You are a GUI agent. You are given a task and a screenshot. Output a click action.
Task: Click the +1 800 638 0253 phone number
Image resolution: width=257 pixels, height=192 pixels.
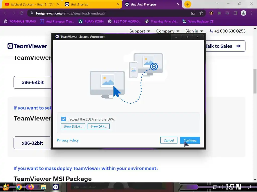click(227, 31)
